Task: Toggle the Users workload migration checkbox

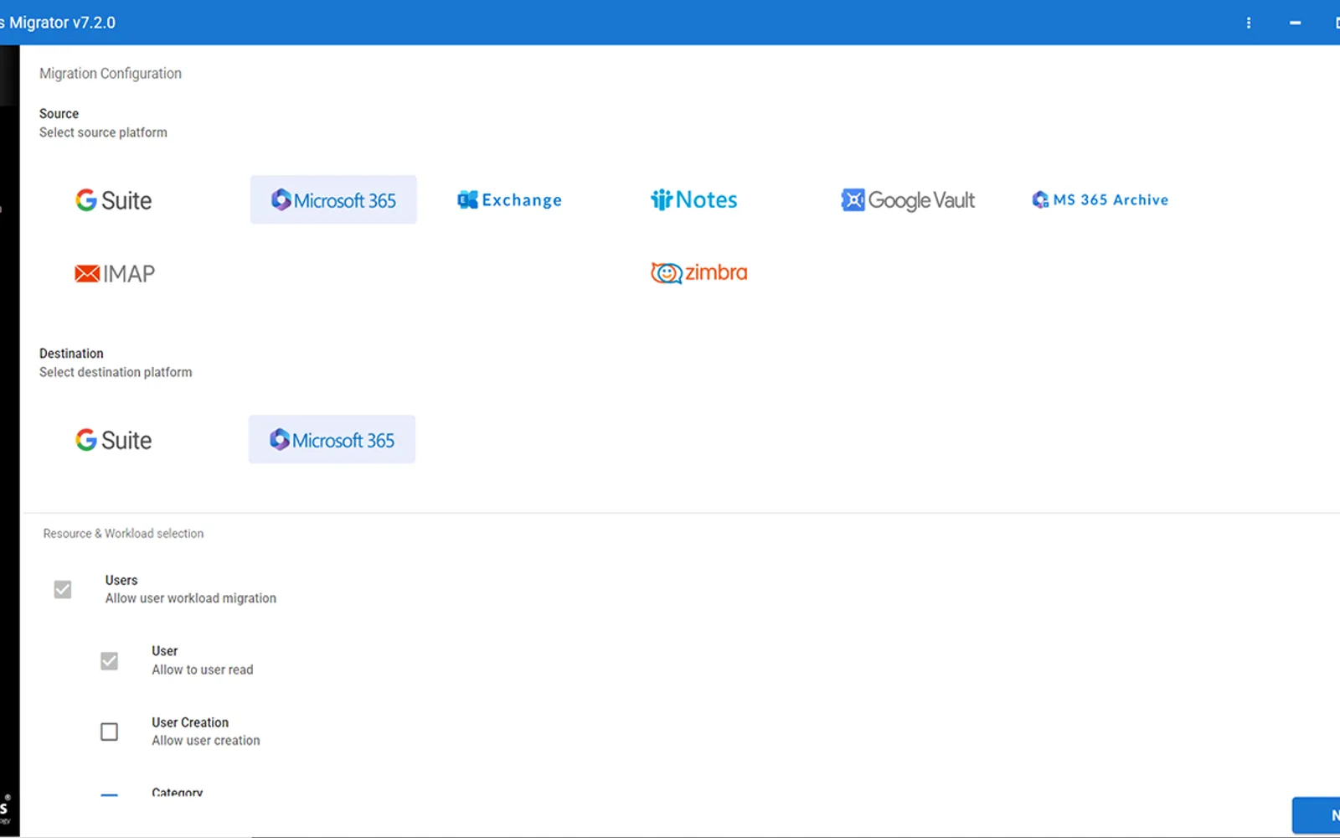Action: tap(63, 589)
